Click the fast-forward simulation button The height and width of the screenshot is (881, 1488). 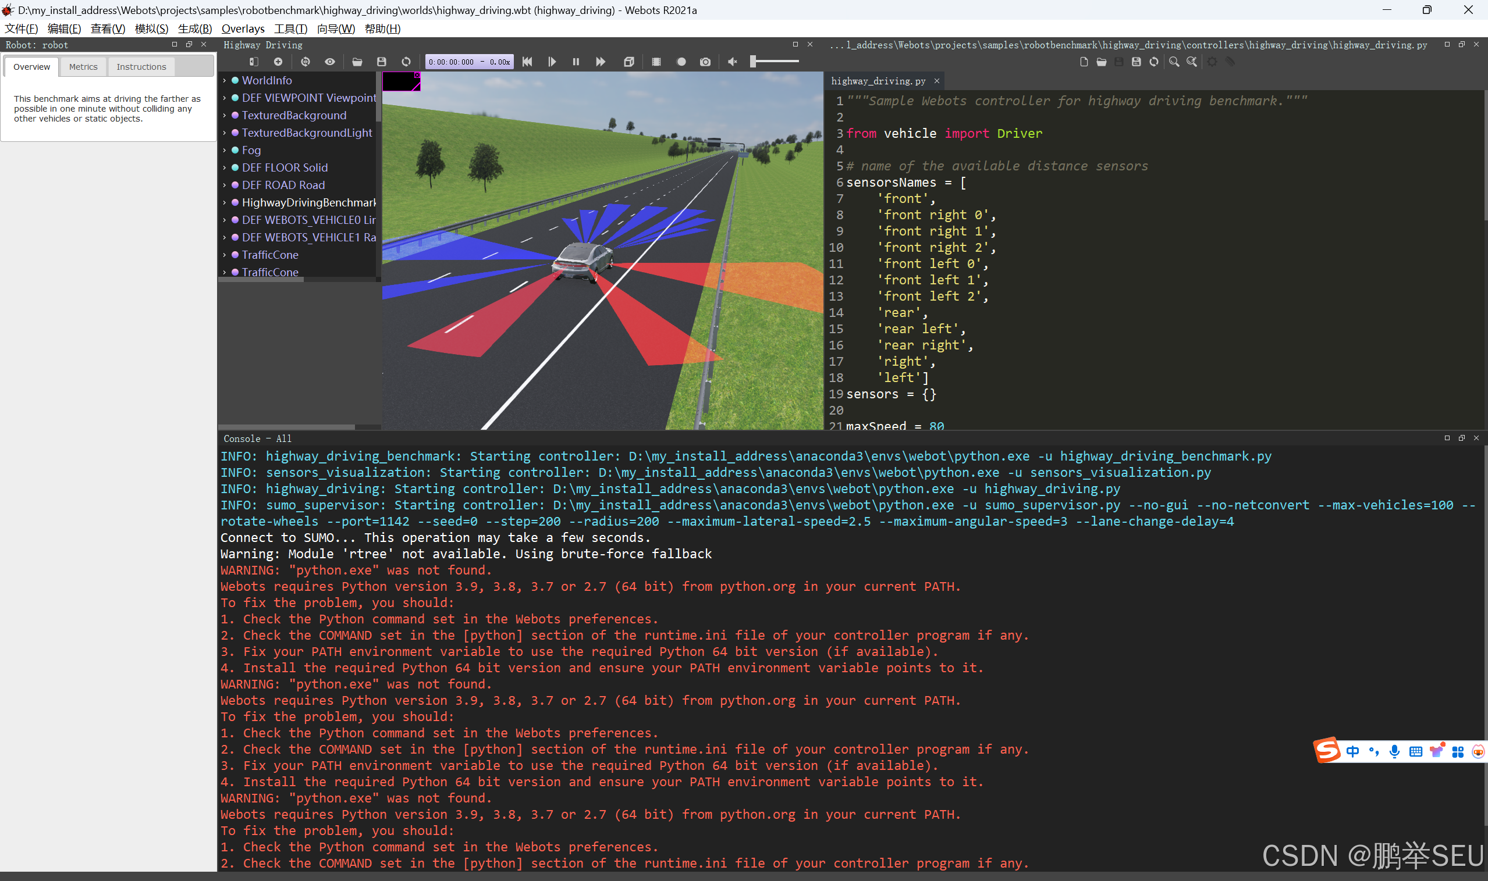point(601,62)
